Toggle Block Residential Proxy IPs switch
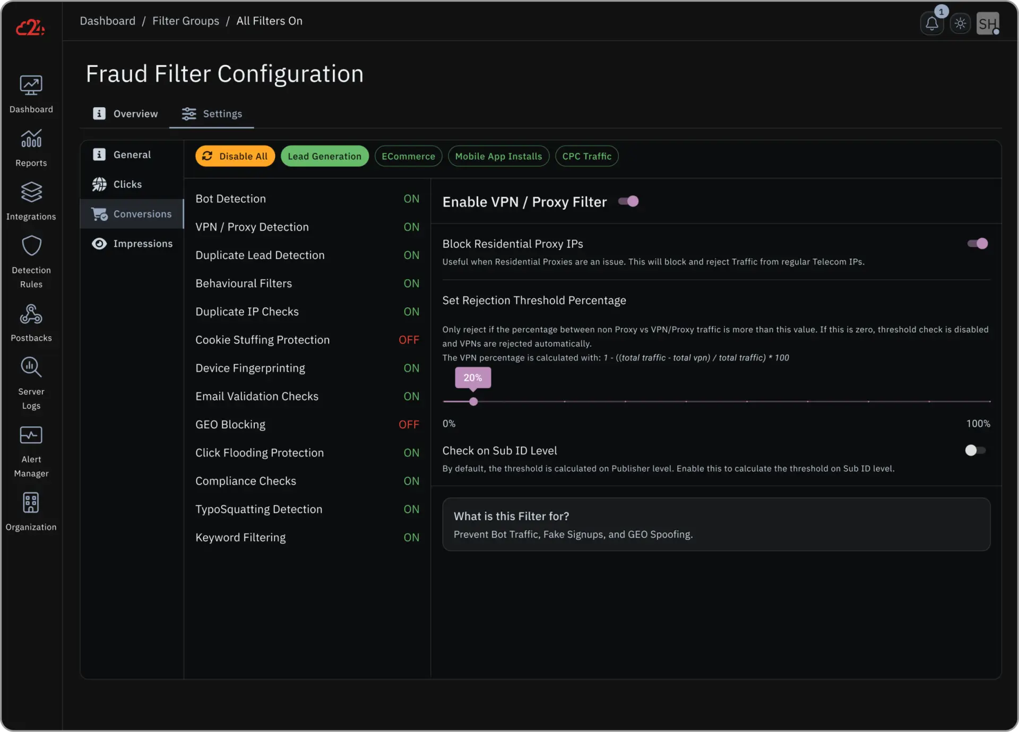Viewport: 1019px width, 732px height. pos(977,244)
